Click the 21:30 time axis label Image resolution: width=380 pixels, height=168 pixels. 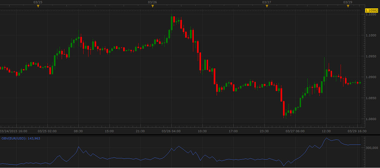[x=140, y=131]
